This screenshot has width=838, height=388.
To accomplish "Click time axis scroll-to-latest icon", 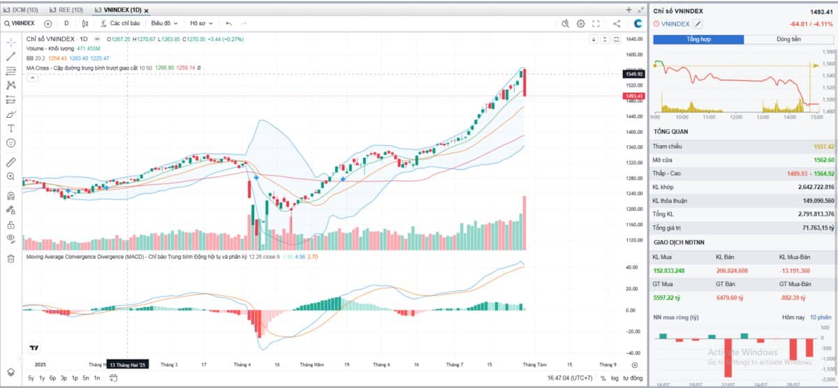I will tap(634, 364).
